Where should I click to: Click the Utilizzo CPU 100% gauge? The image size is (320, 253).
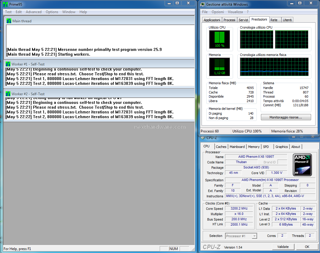tap(219, 39)
